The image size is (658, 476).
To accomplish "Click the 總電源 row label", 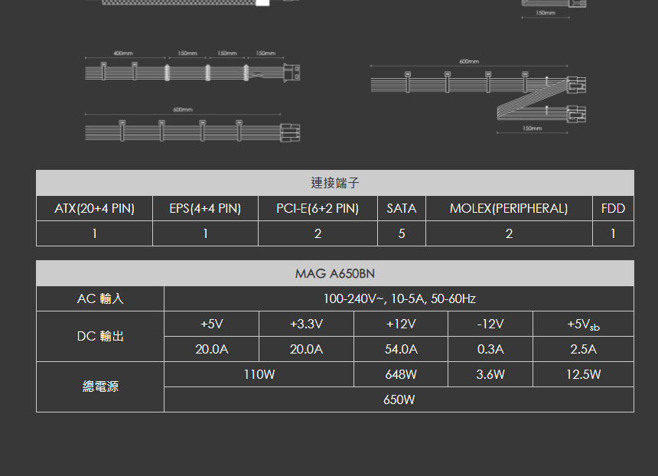I will point(100,386).
